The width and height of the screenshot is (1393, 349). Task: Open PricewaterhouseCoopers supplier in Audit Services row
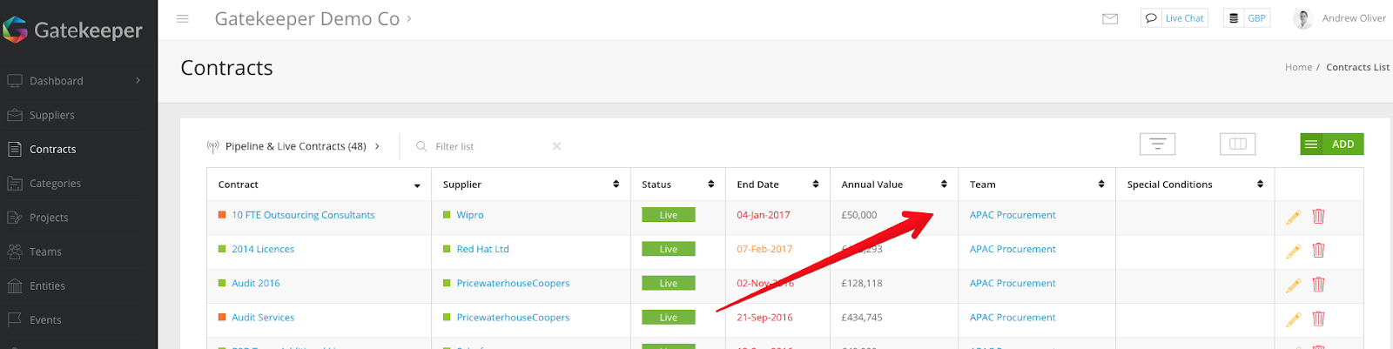point(513,318)
